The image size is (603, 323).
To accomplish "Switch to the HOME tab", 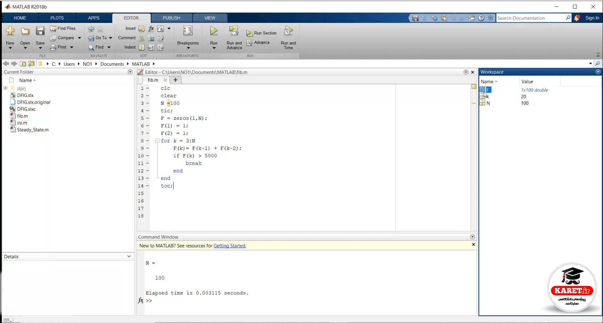I will [20, 18].
